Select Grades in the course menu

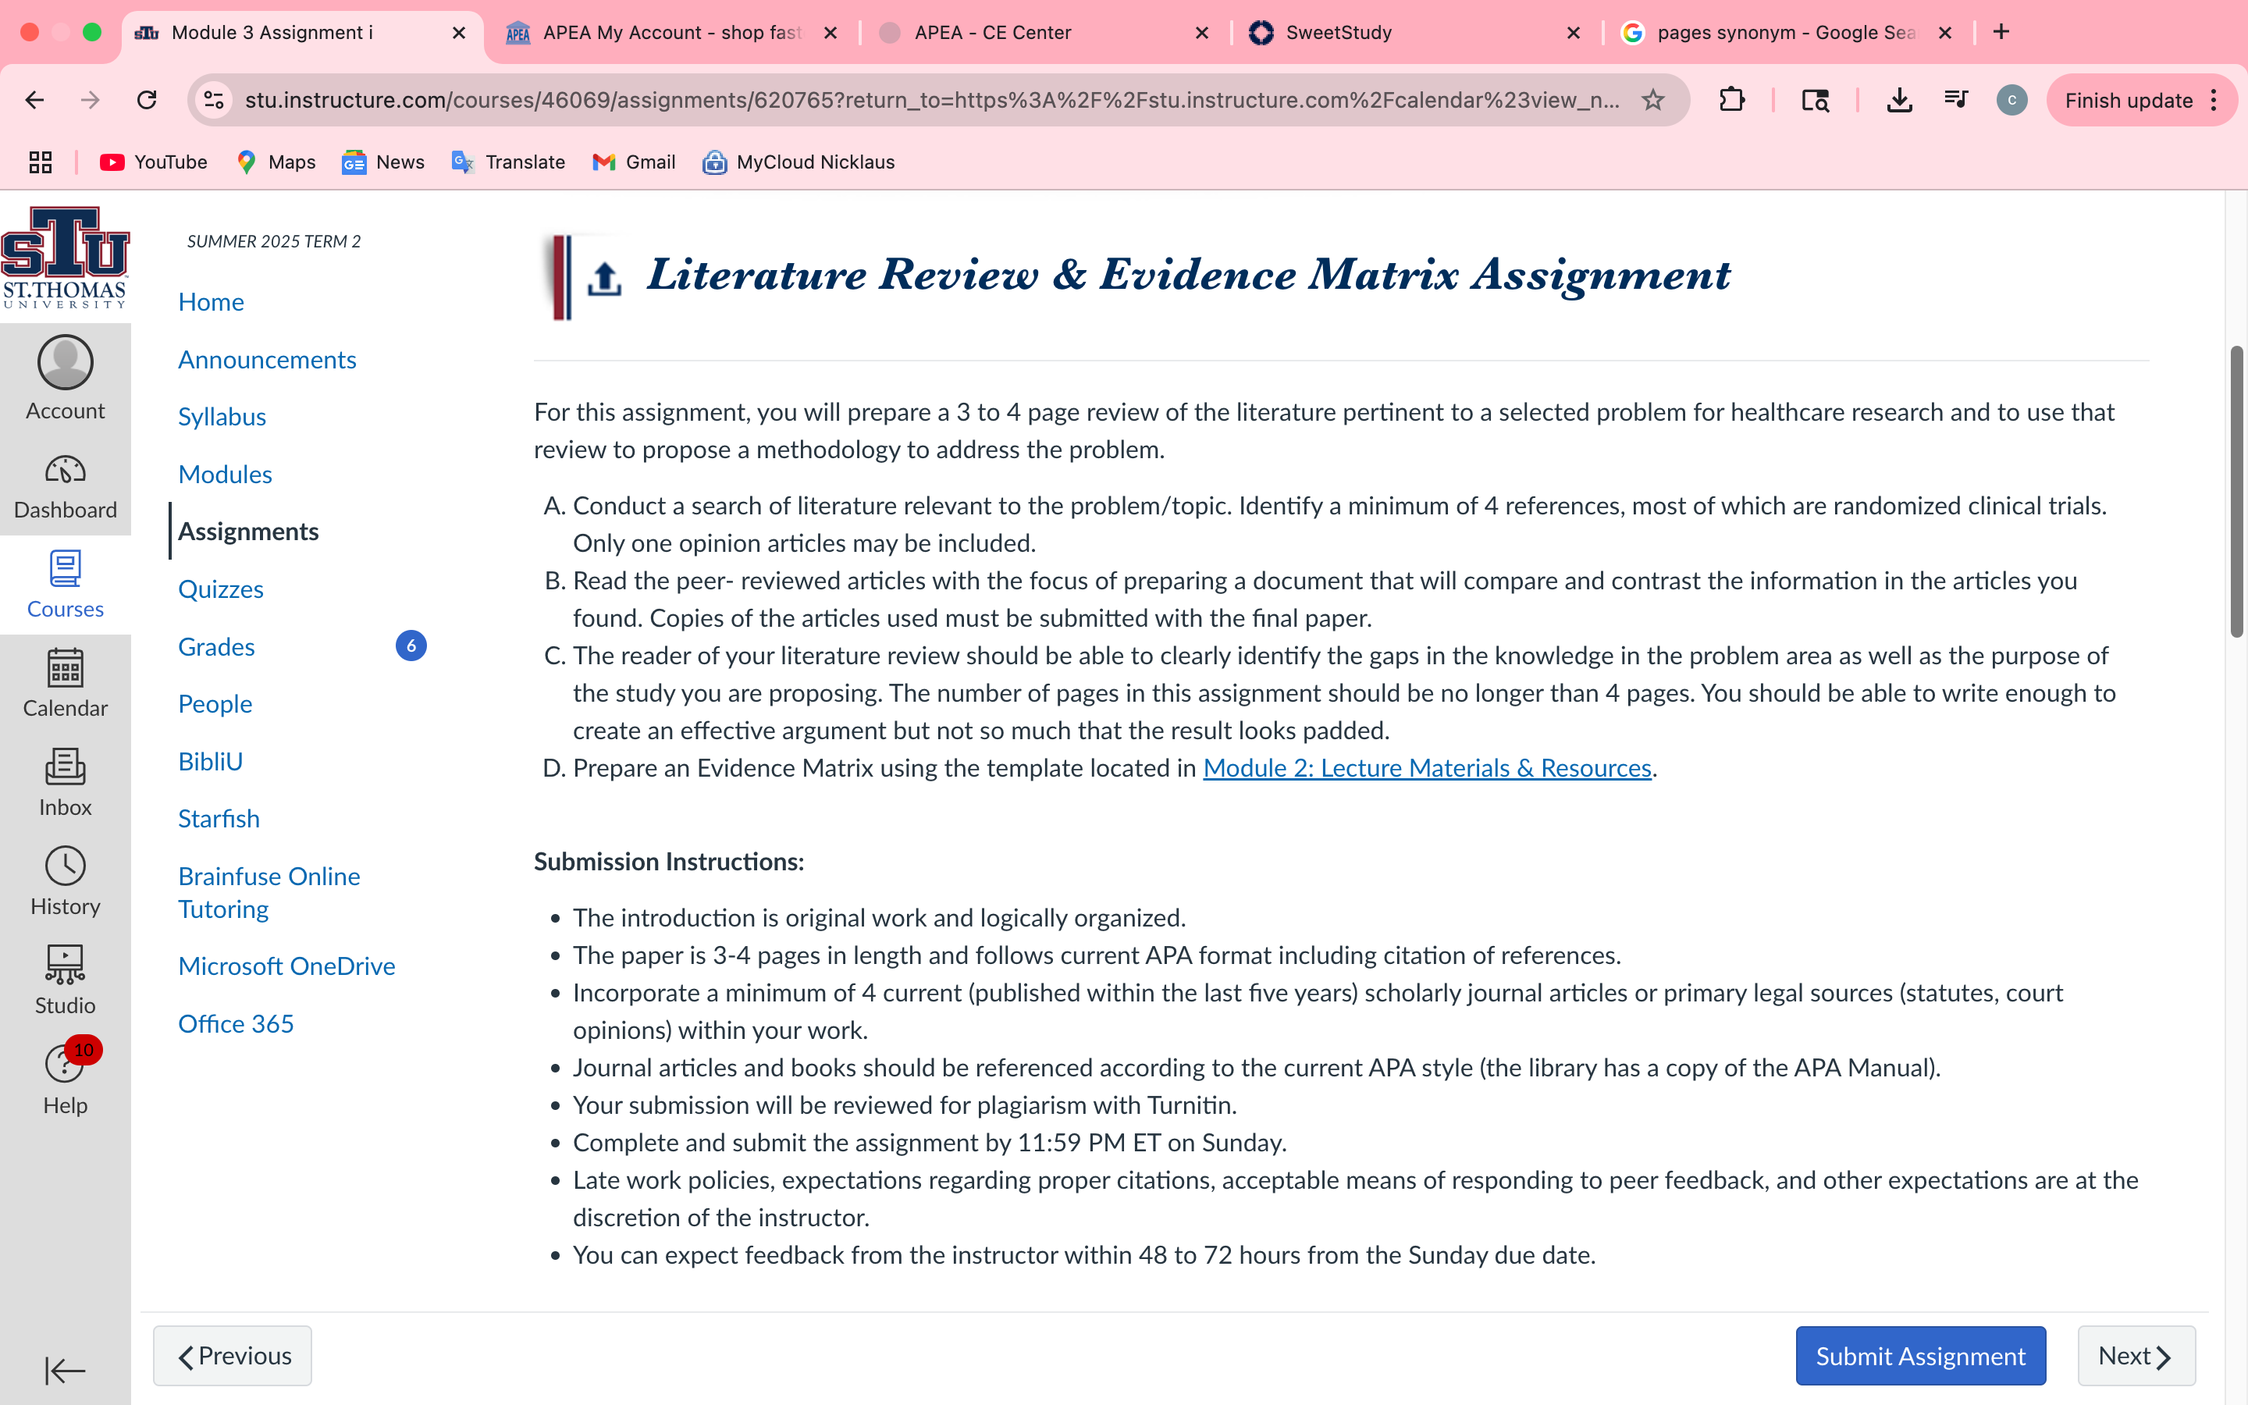[216, 647]
